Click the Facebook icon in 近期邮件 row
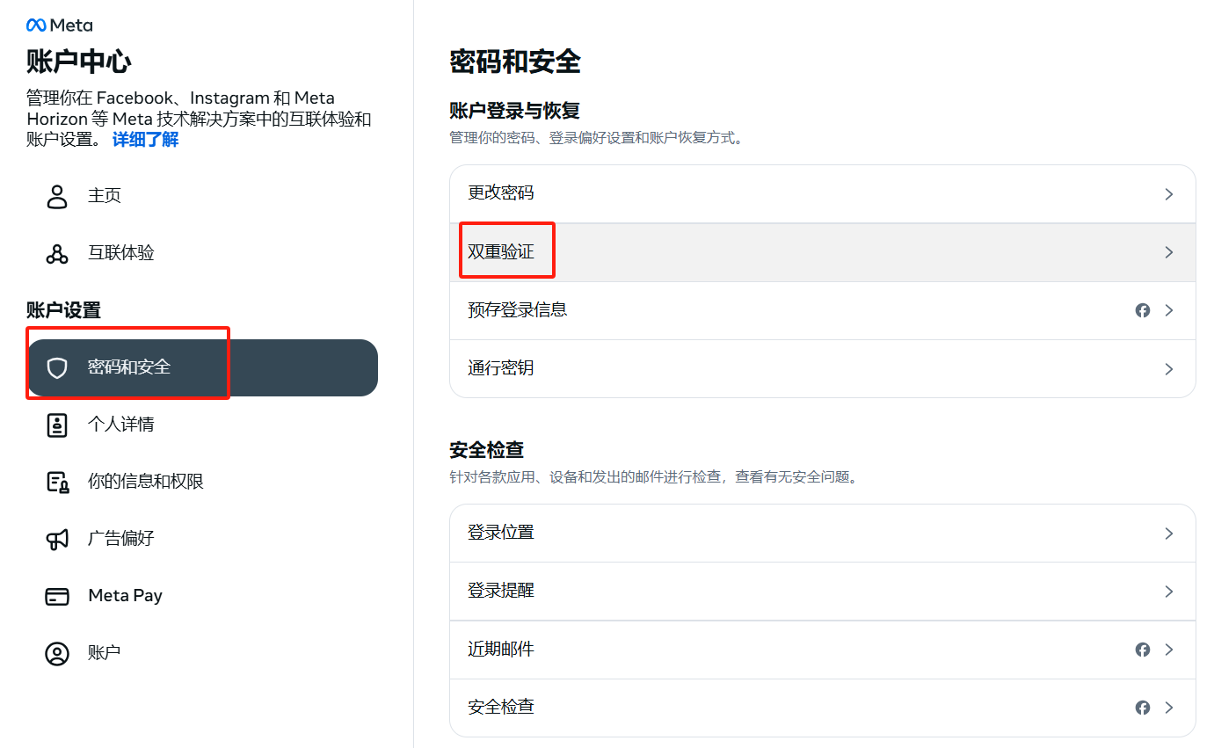The image size is (1214, 748). coord(1142,650)
